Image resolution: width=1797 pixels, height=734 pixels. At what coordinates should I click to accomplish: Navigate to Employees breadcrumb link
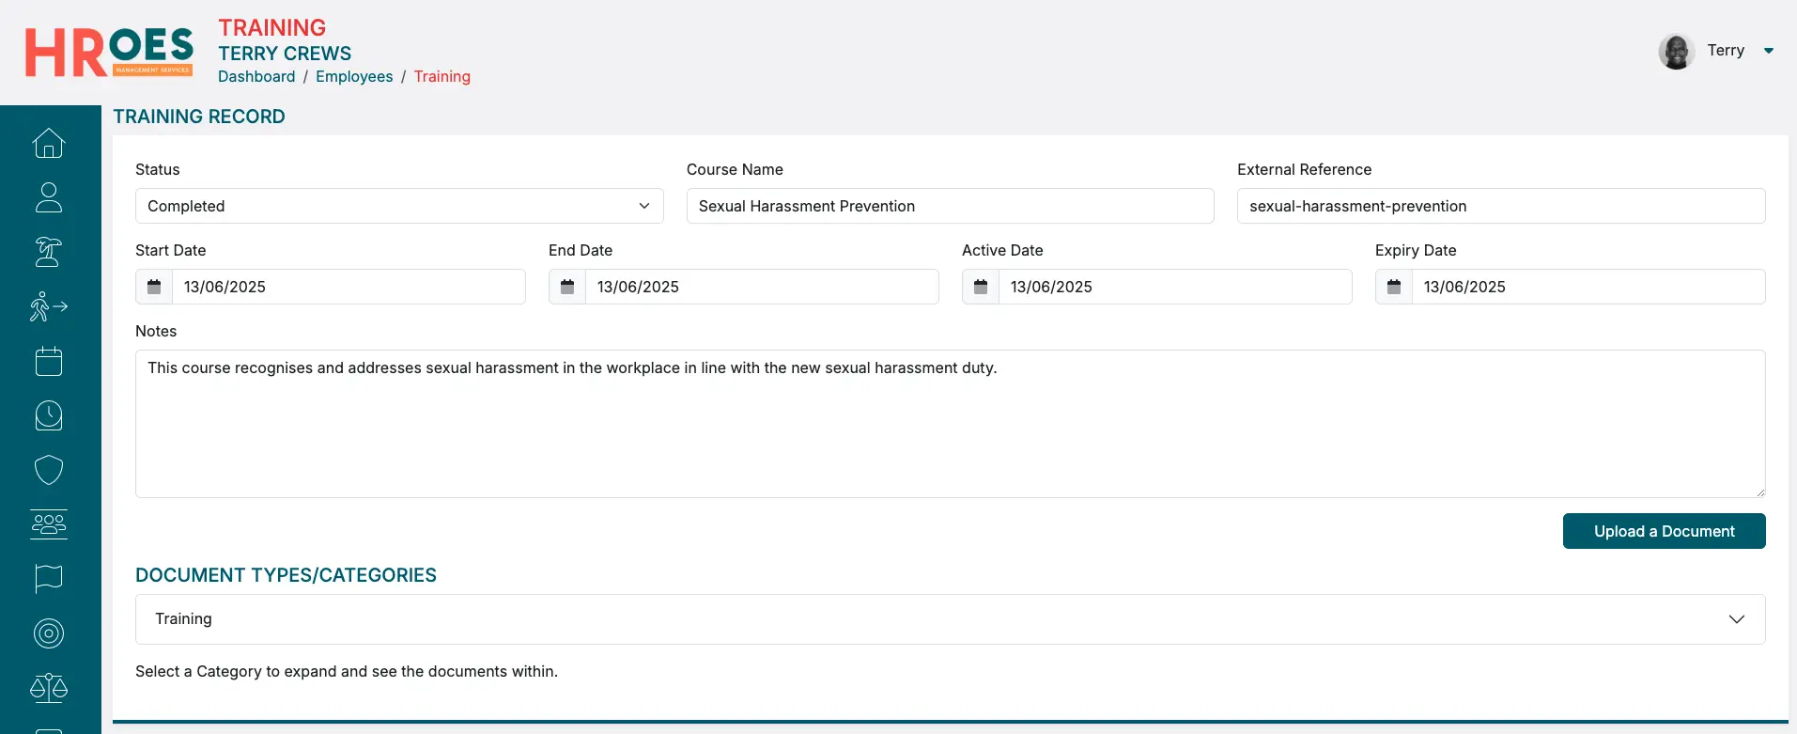tap(354, 77)
